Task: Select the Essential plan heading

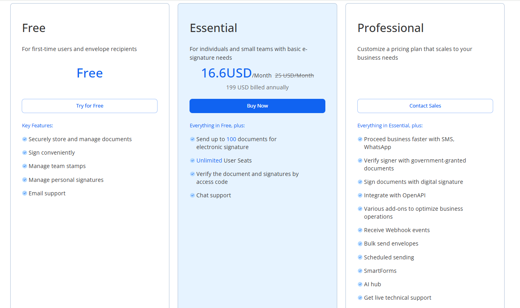Action: [x=213, y=28]
